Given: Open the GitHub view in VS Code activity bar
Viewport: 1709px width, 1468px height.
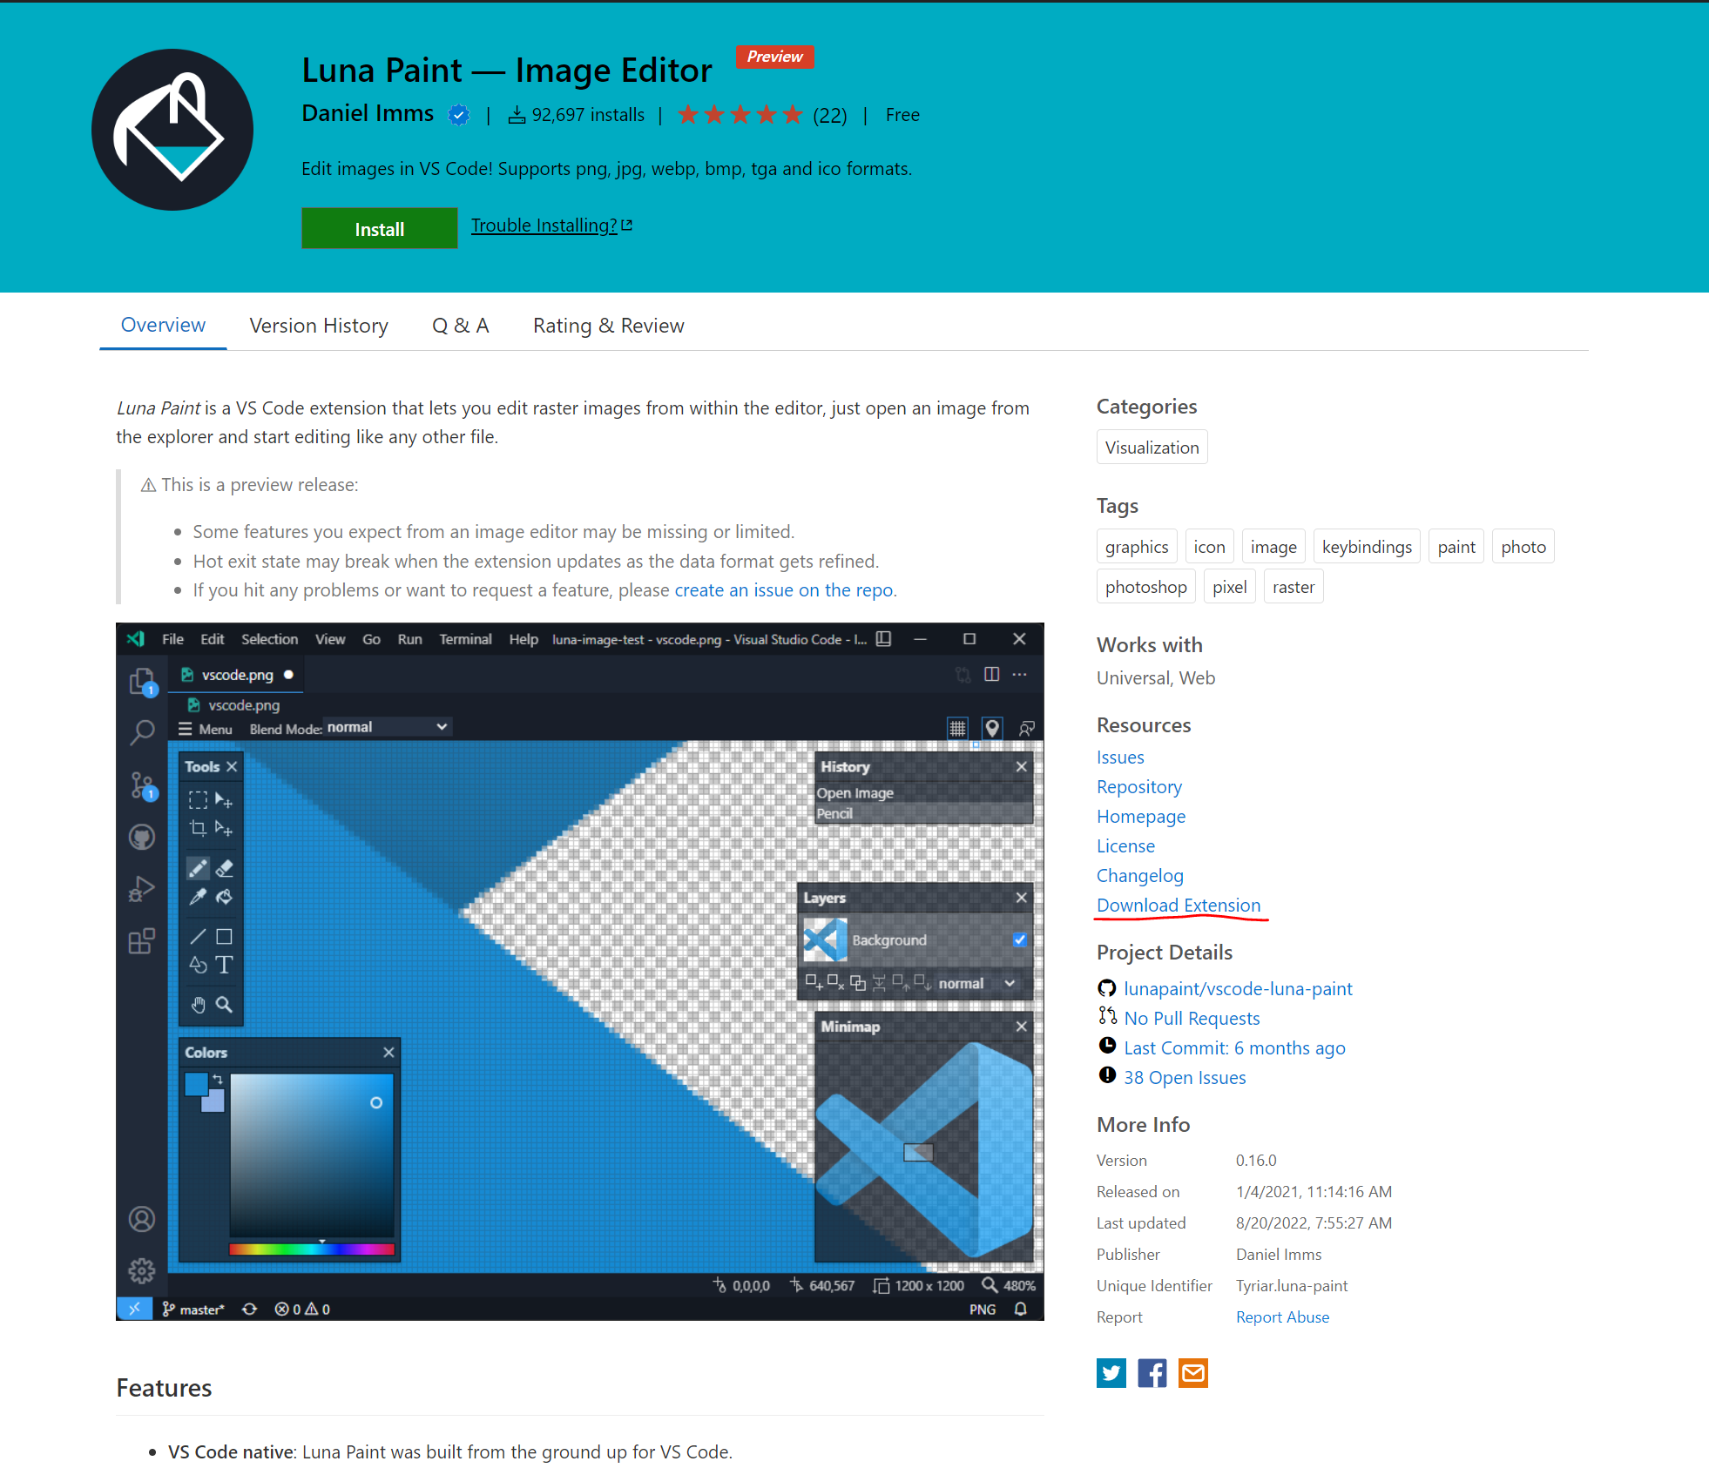Looking at the screenshot, I should click(x=142, y=837).
